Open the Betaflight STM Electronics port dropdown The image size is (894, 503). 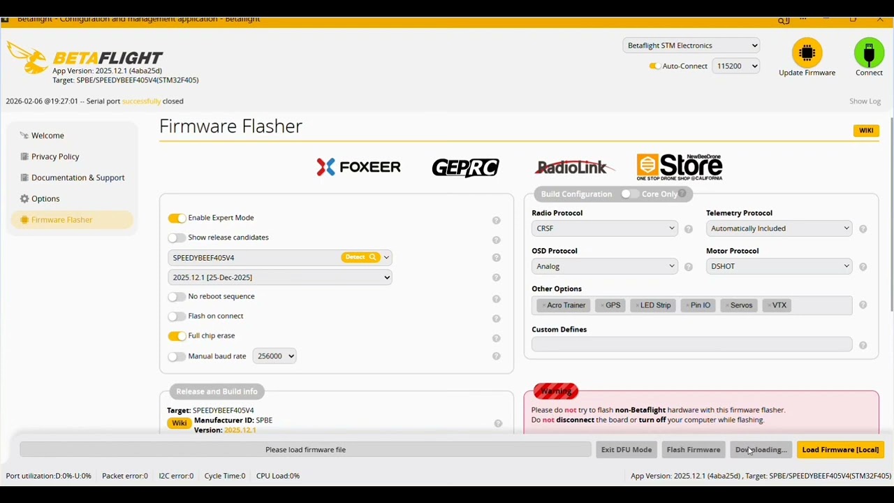pyautogui.click(x=691, y=45)
